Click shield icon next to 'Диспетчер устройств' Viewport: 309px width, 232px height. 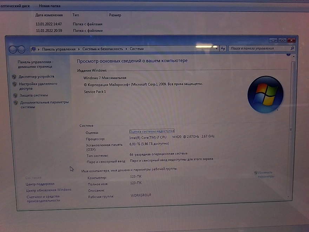(14, 77)
